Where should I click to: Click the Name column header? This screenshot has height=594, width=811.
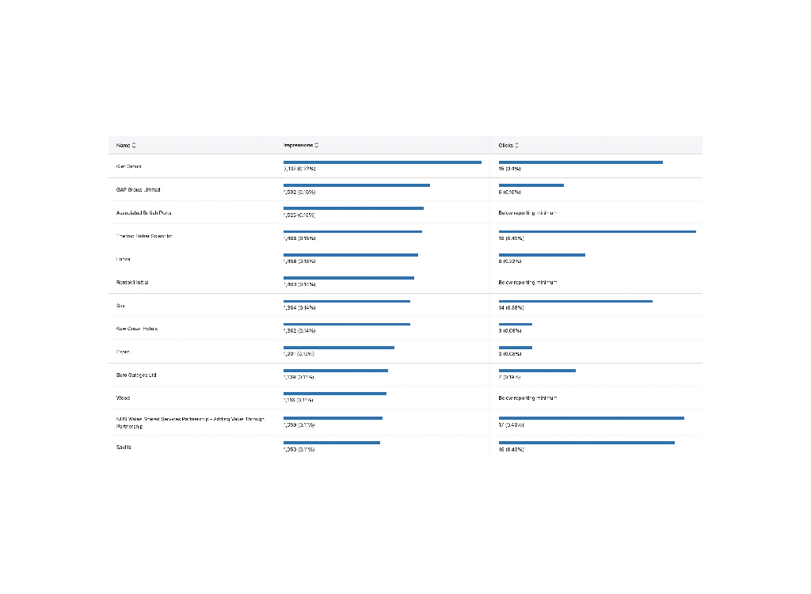(124, 145)
